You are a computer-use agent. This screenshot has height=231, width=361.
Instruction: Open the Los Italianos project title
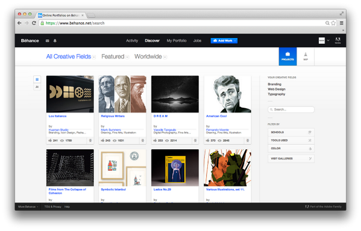coord(58,116)
